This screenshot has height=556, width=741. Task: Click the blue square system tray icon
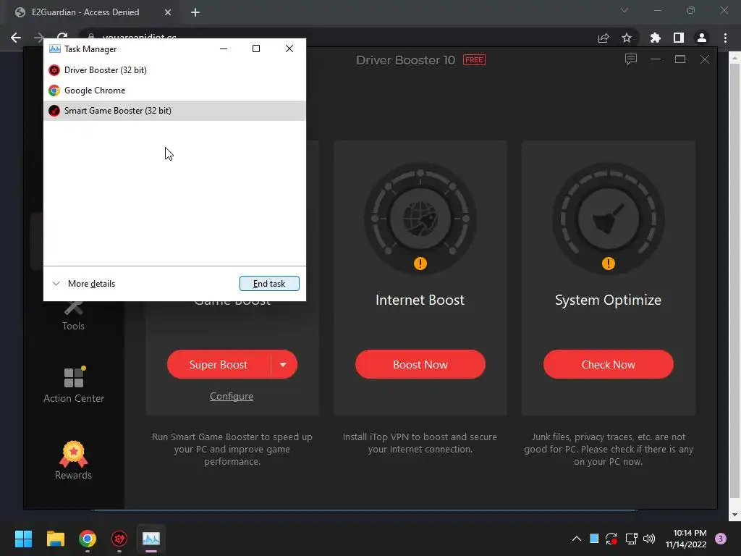(594, 539)
